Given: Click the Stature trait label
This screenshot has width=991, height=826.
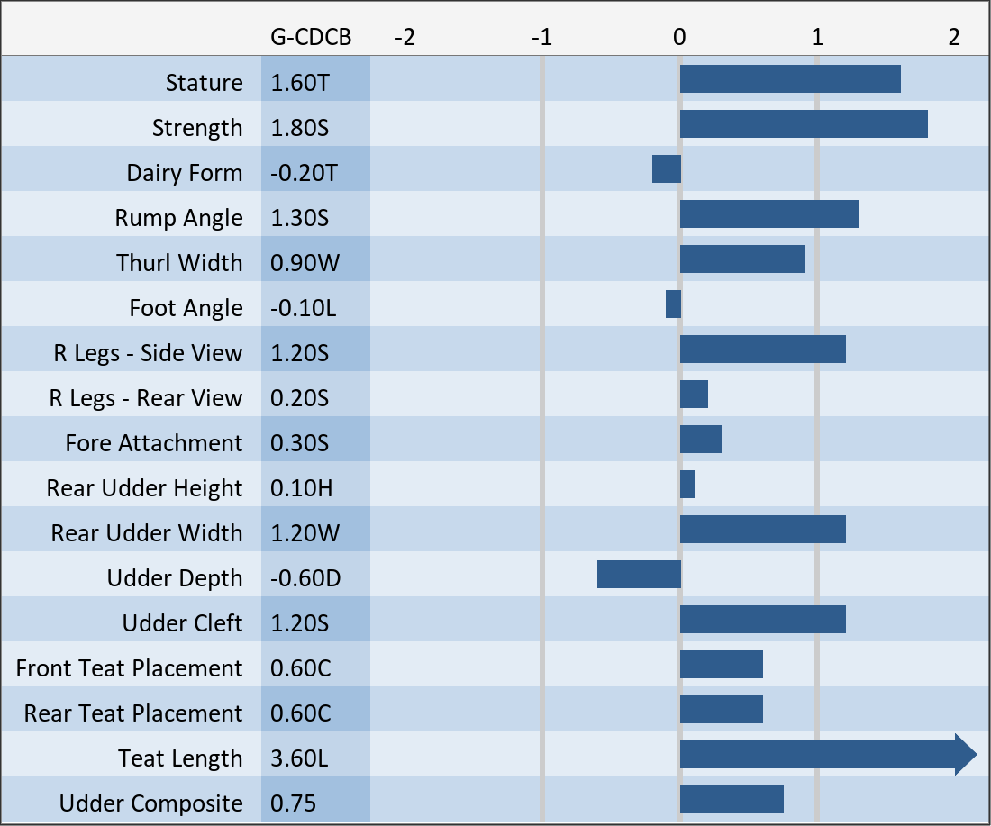Looking at the screenshot, I should [x=204, y=83].
